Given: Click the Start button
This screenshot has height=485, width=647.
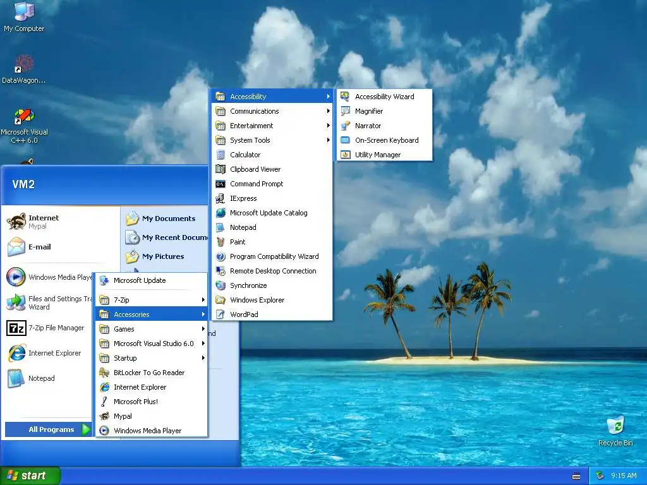Looking at the screenshot, I should coord(30,476).
